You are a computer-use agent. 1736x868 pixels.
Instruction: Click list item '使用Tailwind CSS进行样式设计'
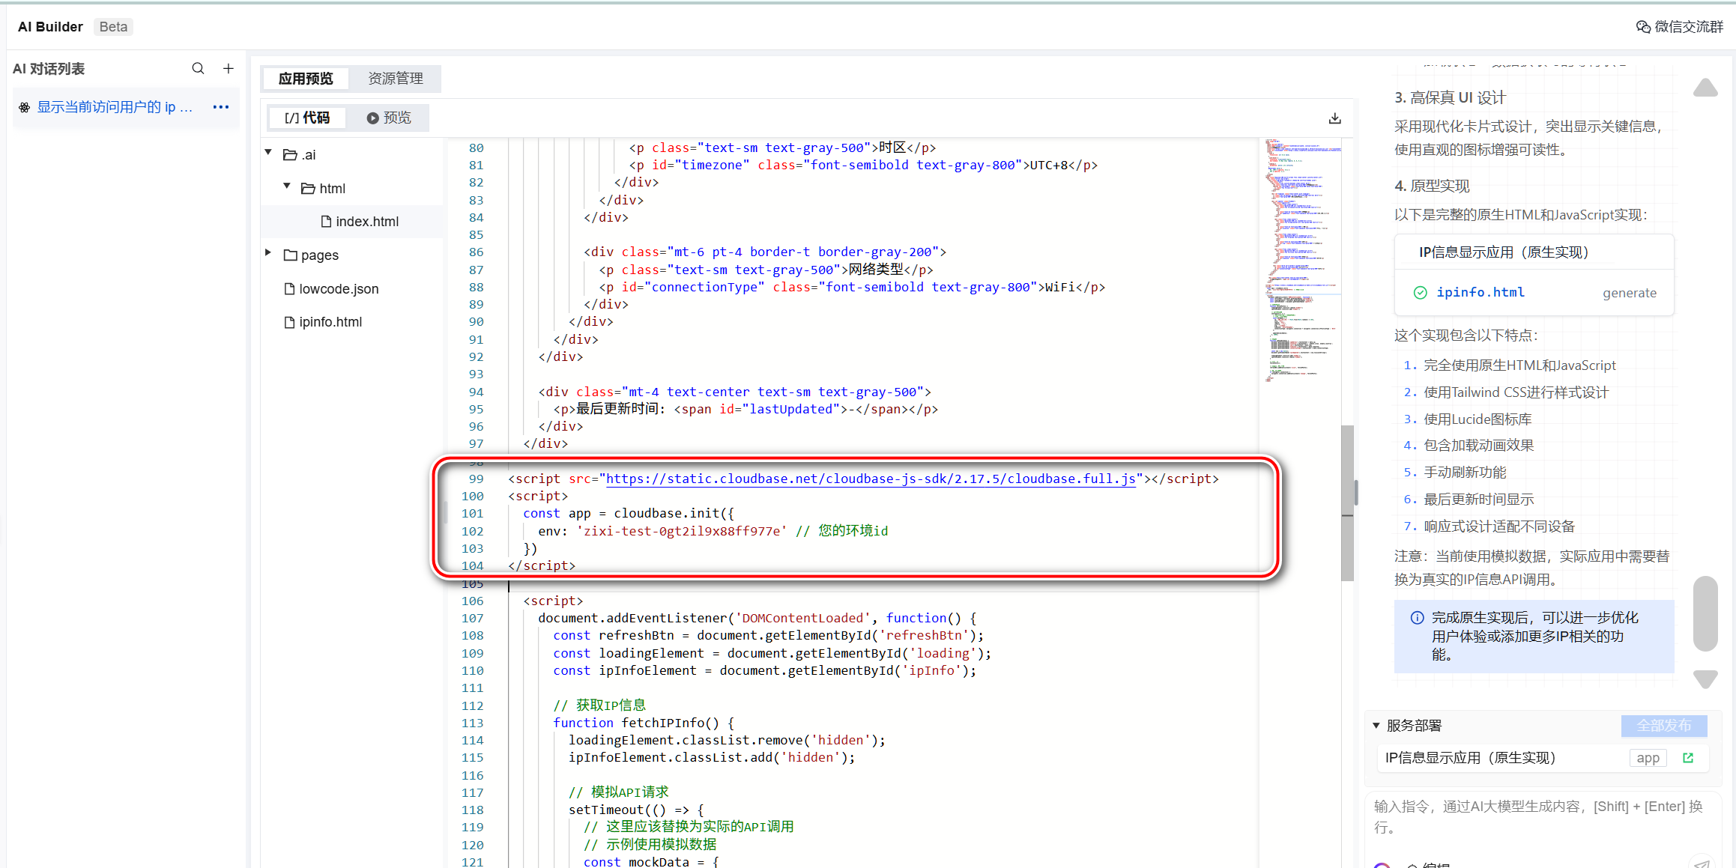click(x=1516, y=392)
